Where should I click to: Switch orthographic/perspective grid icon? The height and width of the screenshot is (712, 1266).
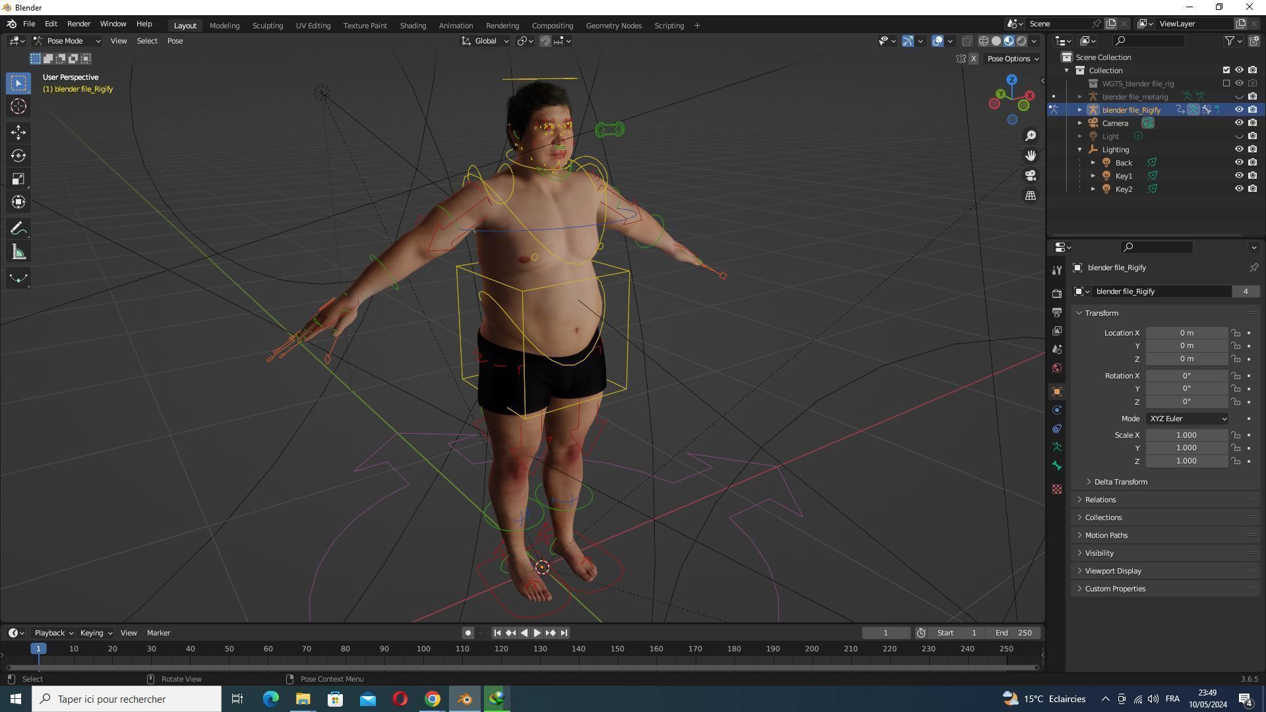tap(1031, 195)
